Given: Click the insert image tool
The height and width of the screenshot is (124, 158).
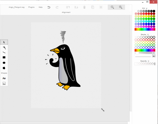Looking at the screenshot, I should [x=4, y=83].
